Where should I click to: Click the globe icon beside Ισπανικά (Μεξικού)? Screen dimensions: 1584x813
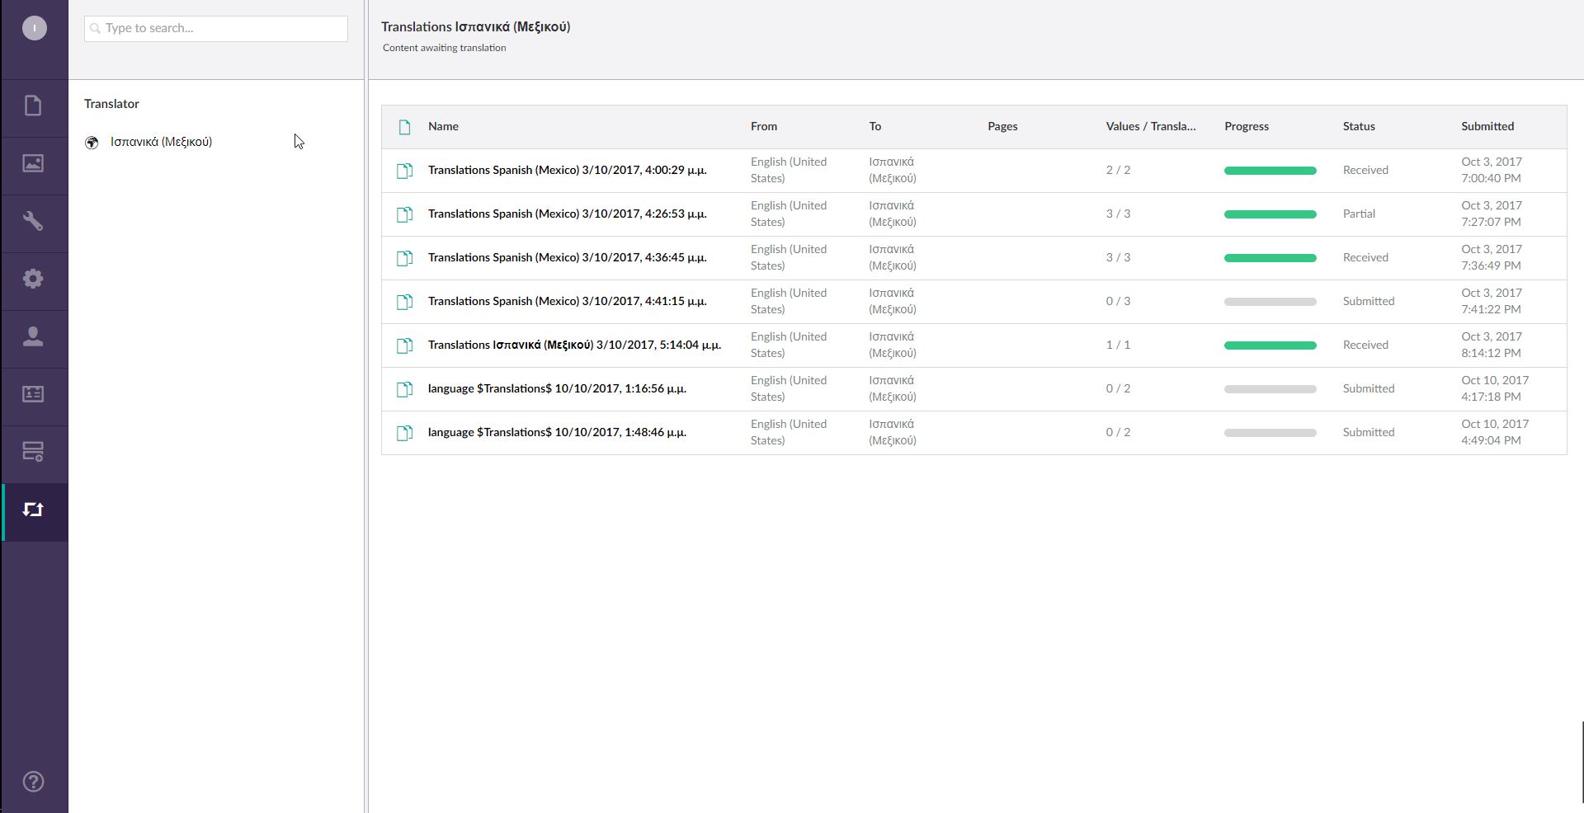point(92,143)
